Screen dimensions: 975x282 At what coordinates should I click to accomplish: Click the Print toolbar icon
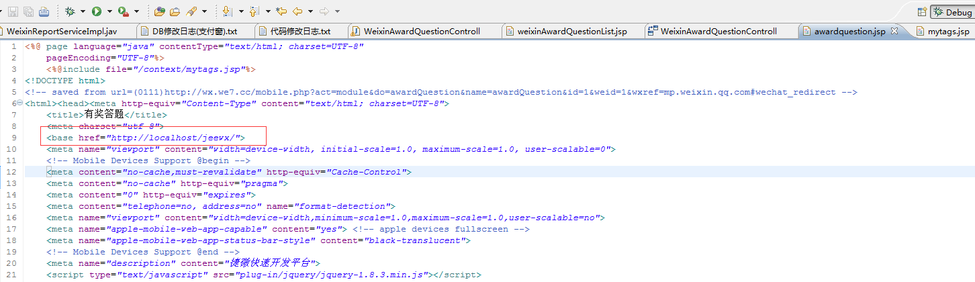click(44, 11)
